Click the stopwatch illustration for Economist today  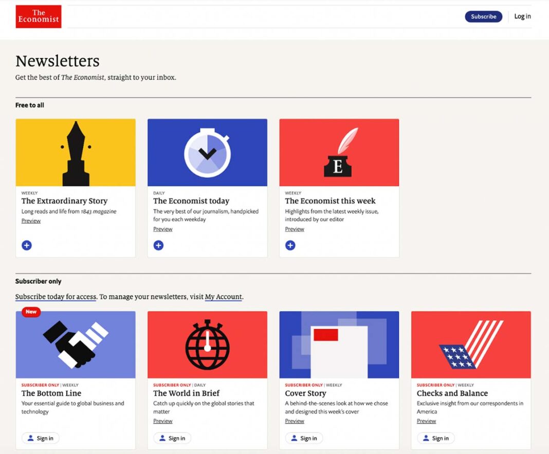click(x=207, y=153)
